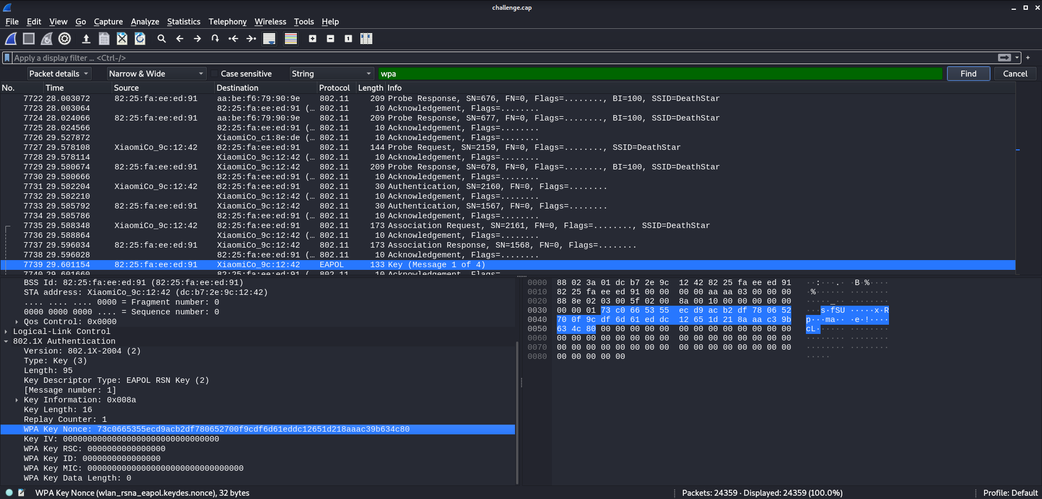Screen dimensions: 1042x499
Task: Go to a specified packet
Action: coord(215,39)
